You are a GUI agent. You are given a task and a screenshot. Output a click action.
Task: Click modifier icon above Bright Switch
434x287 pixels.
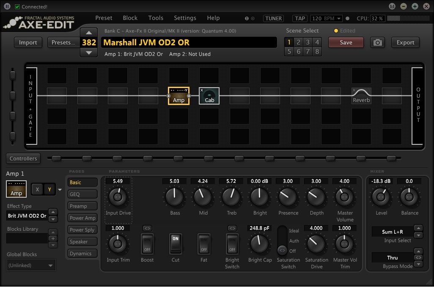(x=232, y=228)
